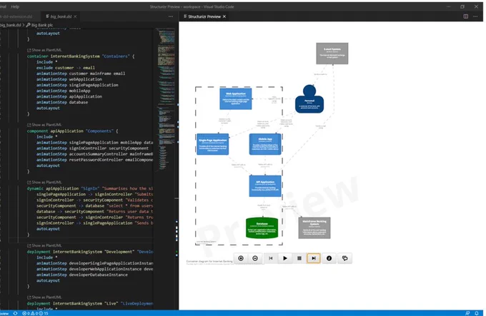Click 'signinController -> securityComponent' line
The width and height of the screenshot is (486, 316).
tap(94, 200)
